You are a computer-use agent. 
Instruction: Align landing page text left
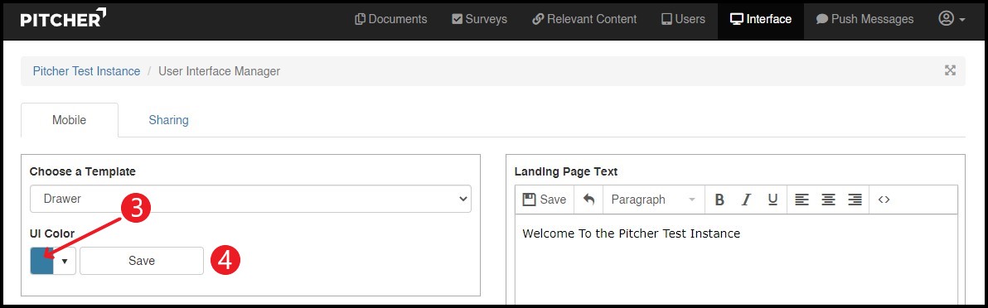(802, 200)
